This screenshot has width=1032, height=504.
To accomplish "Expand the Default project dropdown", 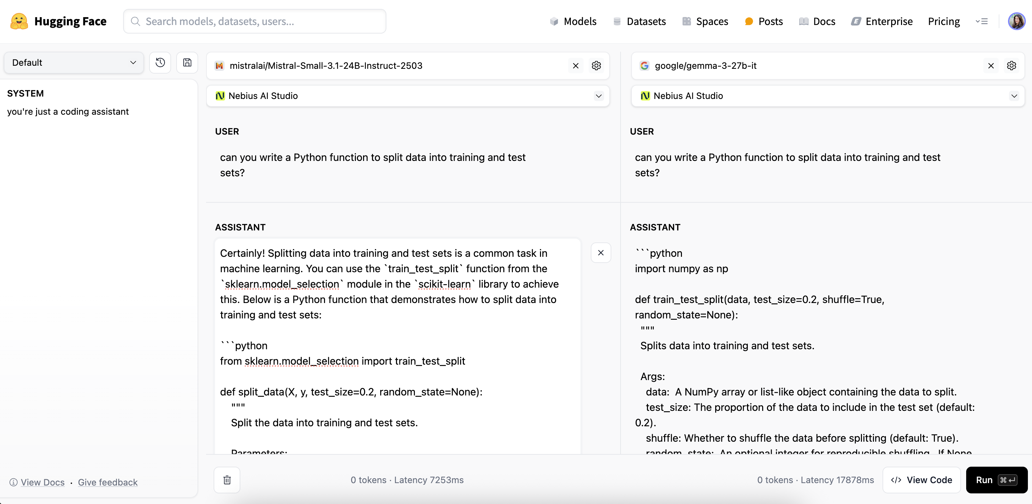I will point(74,62).
